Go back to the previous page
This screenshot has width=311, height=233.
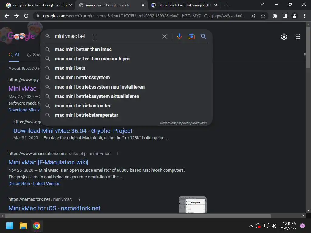7,16
